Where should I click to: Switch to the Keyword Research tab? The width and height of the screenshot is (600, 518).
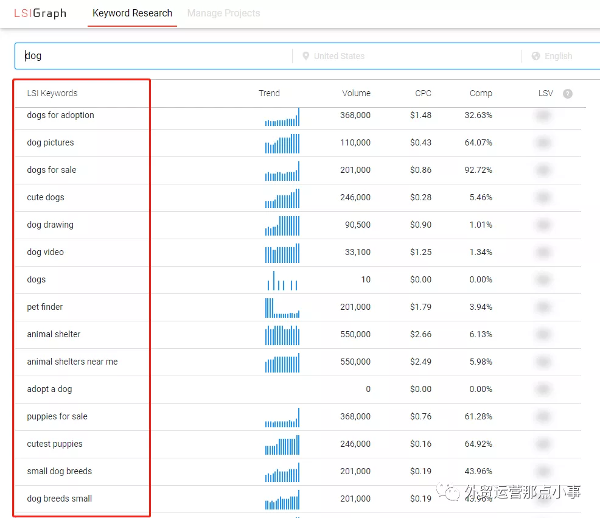(x=132, y=13)
